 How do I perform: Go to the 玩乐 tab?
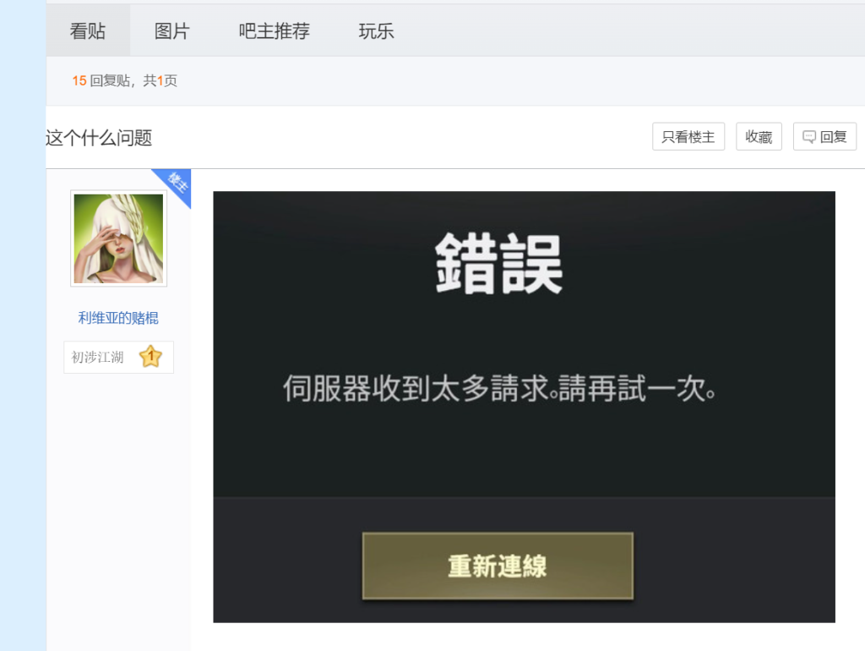click(x=376, y=31)
